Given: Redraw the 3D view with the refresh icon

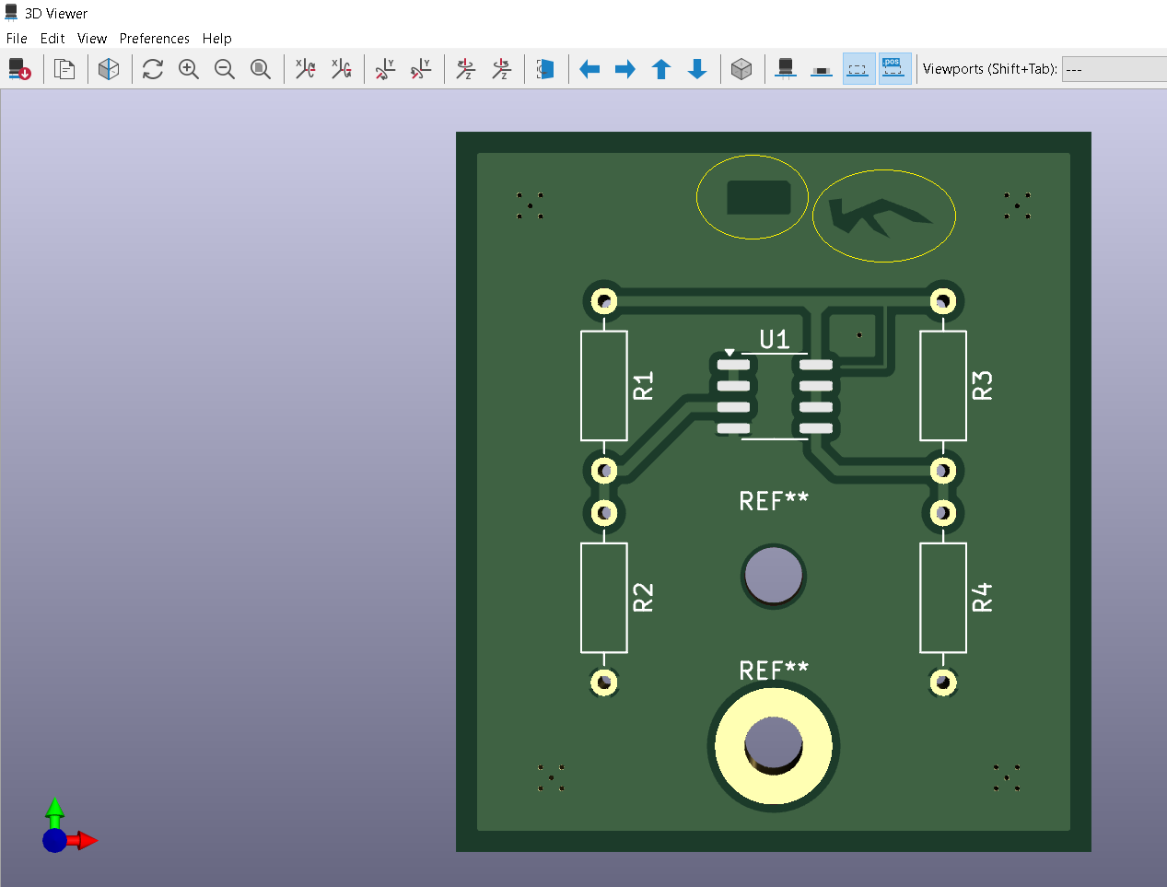Looking at the screenshot, I should [153, 69].
